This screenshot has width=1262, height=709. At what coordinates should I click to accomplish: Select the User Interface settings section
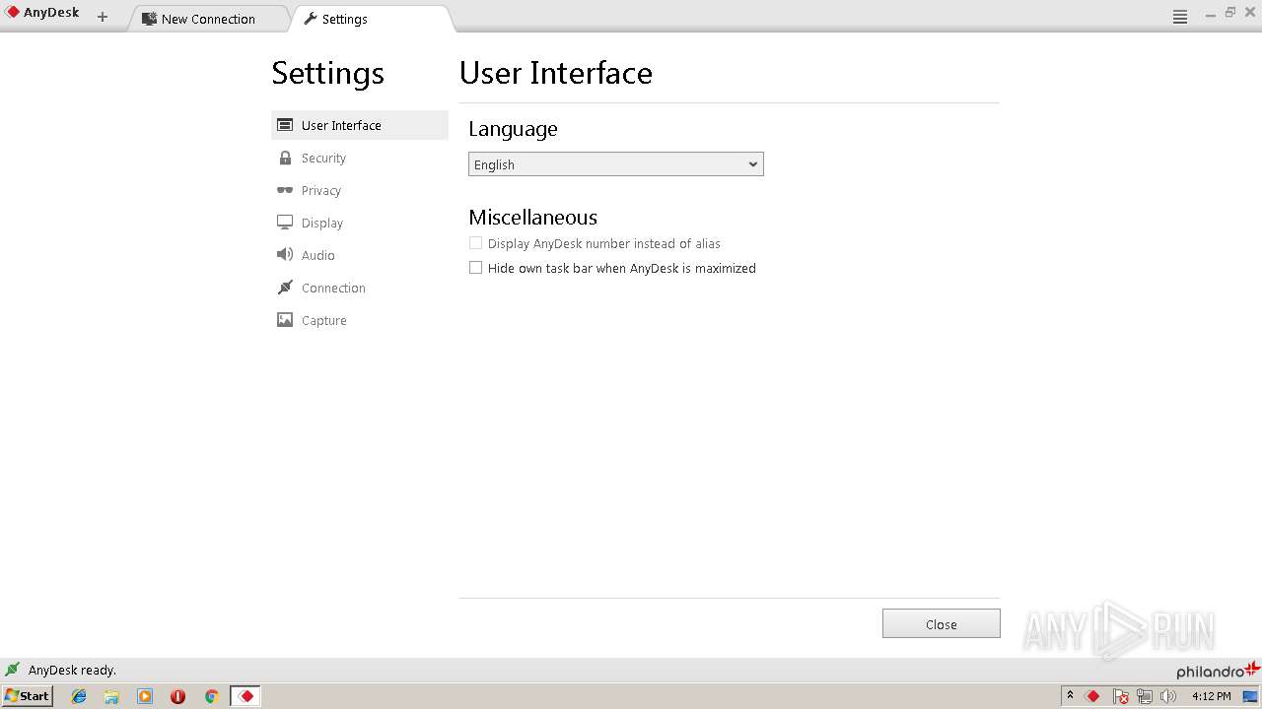click(x=359, y=125)
